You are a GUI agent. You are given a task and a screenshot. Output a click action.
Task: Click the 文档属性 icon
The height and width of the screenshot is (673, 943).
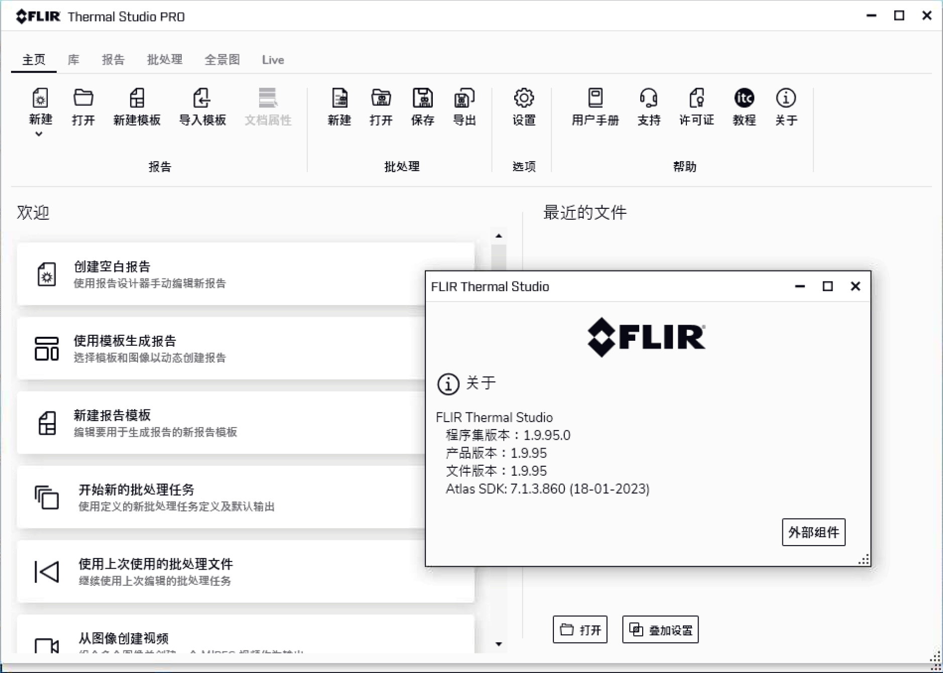(268, 98)
